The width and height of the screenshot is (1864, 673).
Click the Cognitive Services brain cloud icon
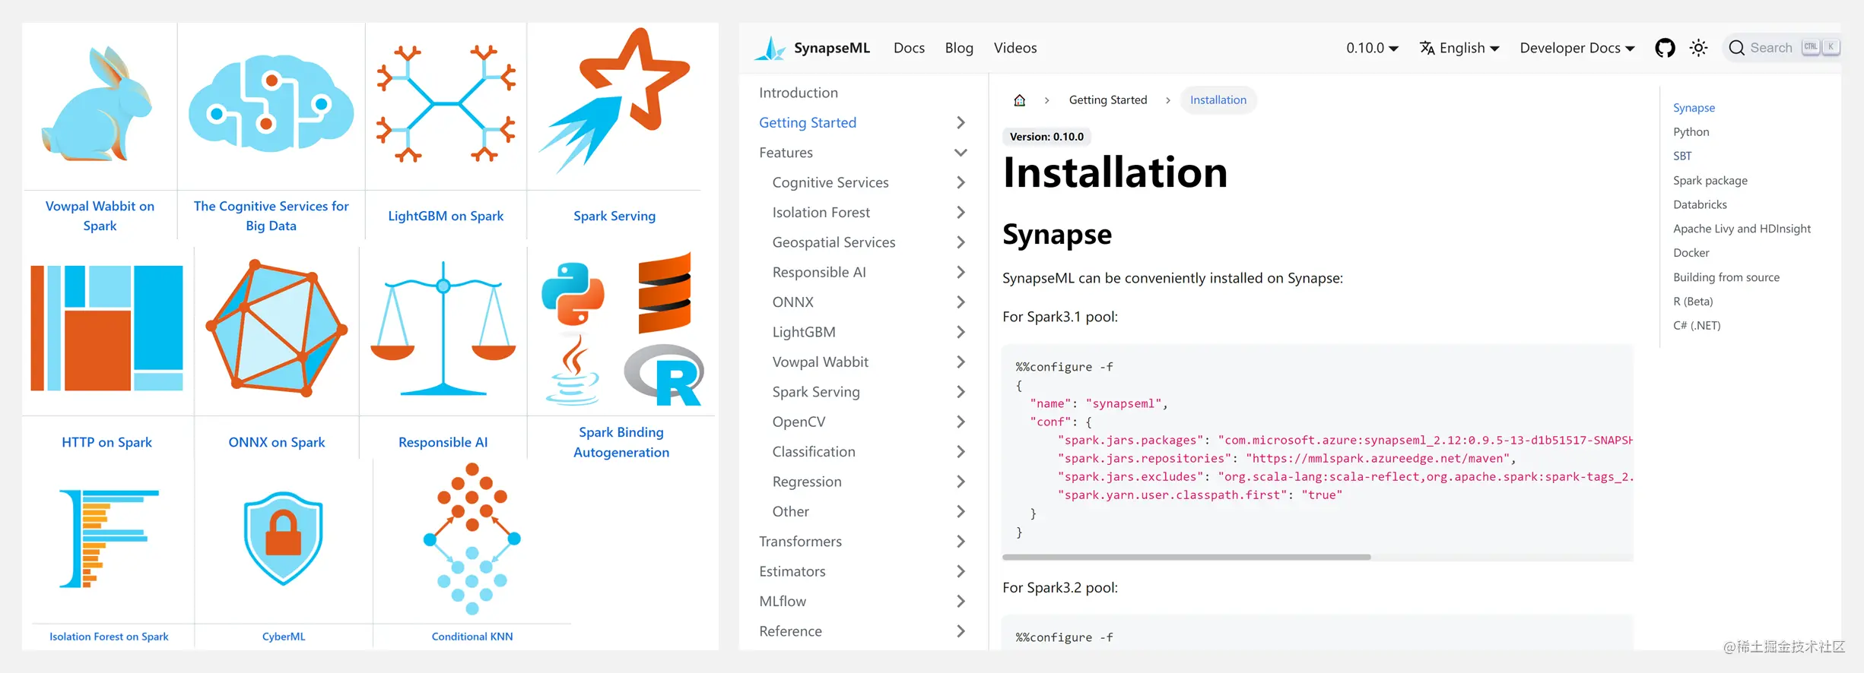click(x=271, y=103)
